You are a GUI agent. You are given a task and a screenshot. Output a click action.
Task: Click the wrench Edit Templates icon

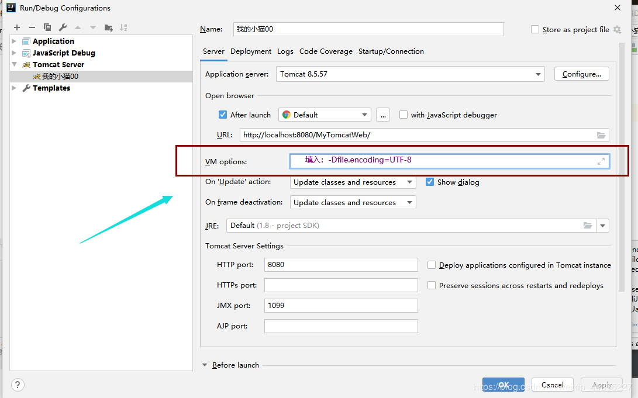63,27
